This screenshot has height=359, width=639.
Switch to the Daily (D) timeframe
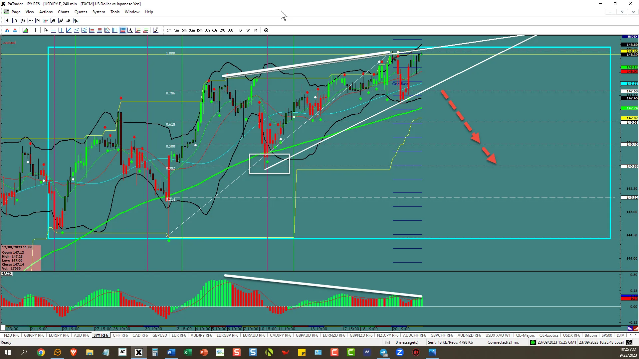click(240, 30)
